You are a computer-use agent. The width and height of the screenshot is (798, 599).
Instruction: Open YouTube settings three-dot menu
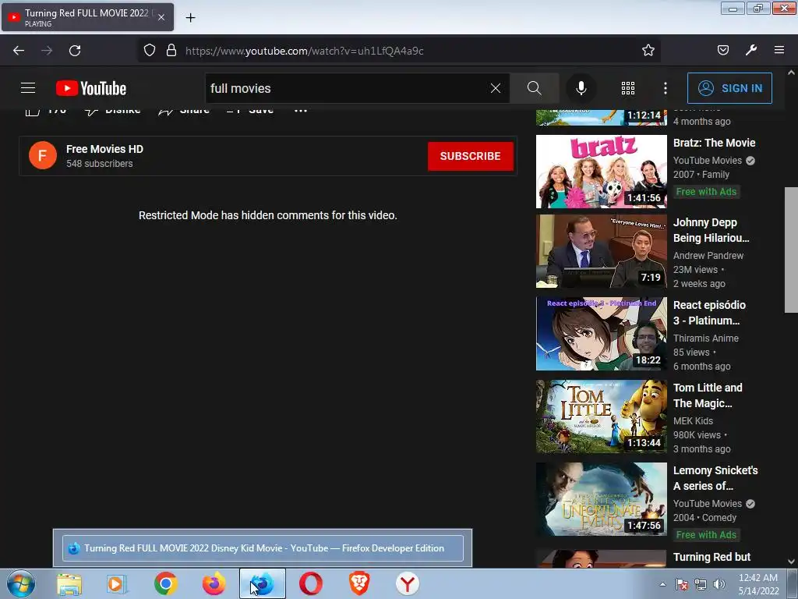666,88
